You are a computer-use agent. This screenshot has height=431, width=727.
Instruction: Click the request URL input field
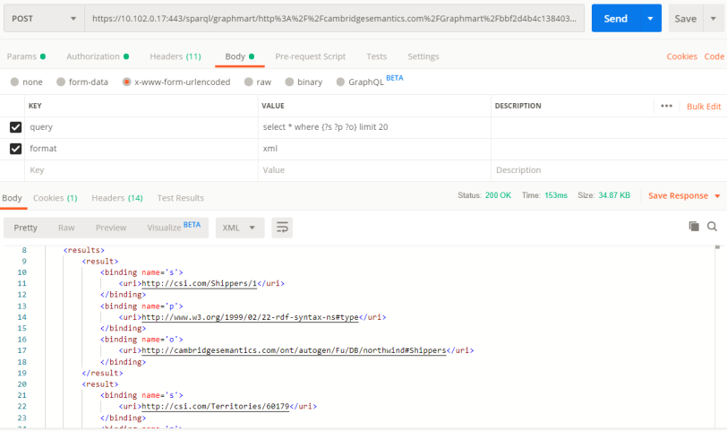click(x=335, y=18)
